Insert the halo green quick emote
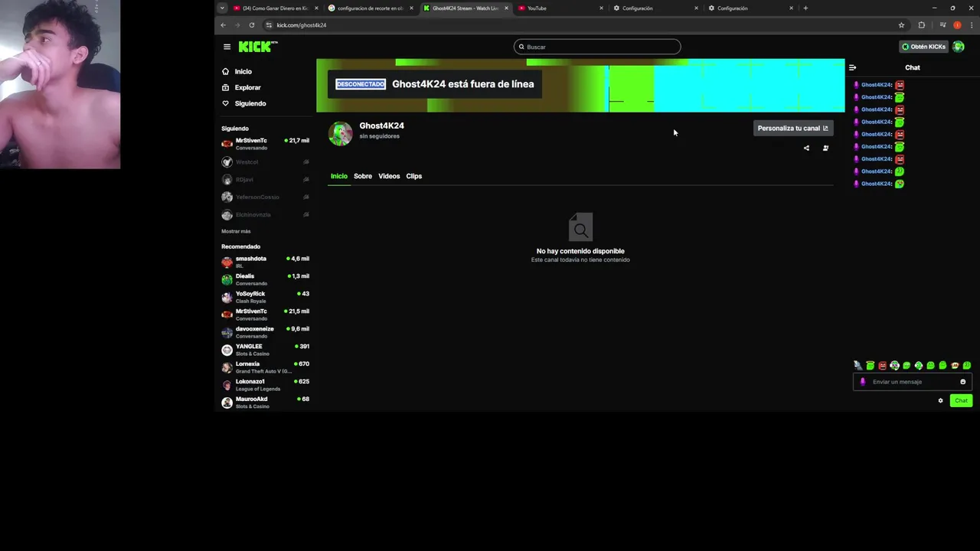 pos(871,366)
